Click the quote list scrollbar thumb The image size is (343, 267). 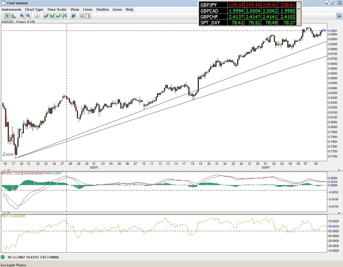point(299,9)
